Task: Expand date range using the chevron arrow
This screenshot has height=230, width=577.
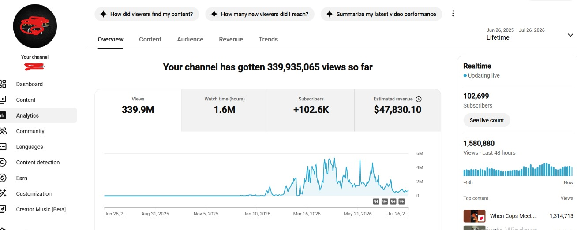Action: click(x=570, y=35)
